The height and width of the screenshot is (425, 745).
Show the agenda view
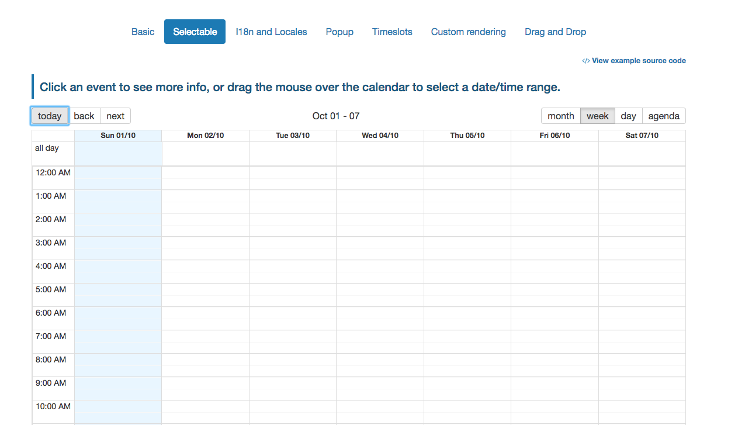[664, 116]
